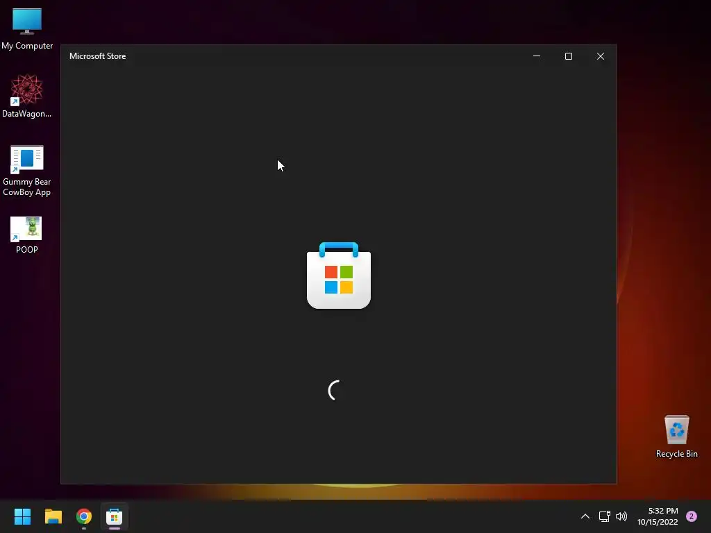Open File Explorer from the taskbar
The height and width of the screenshot is (533, 711).
(x=53, y=516)
